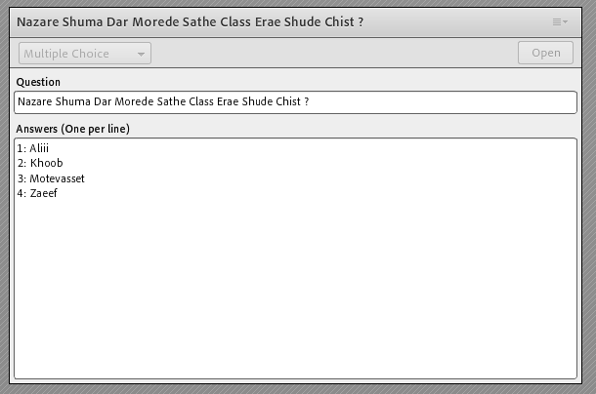Click the Open poll button
The width and height of the screenshot is (596, 394).
point(545,53)
